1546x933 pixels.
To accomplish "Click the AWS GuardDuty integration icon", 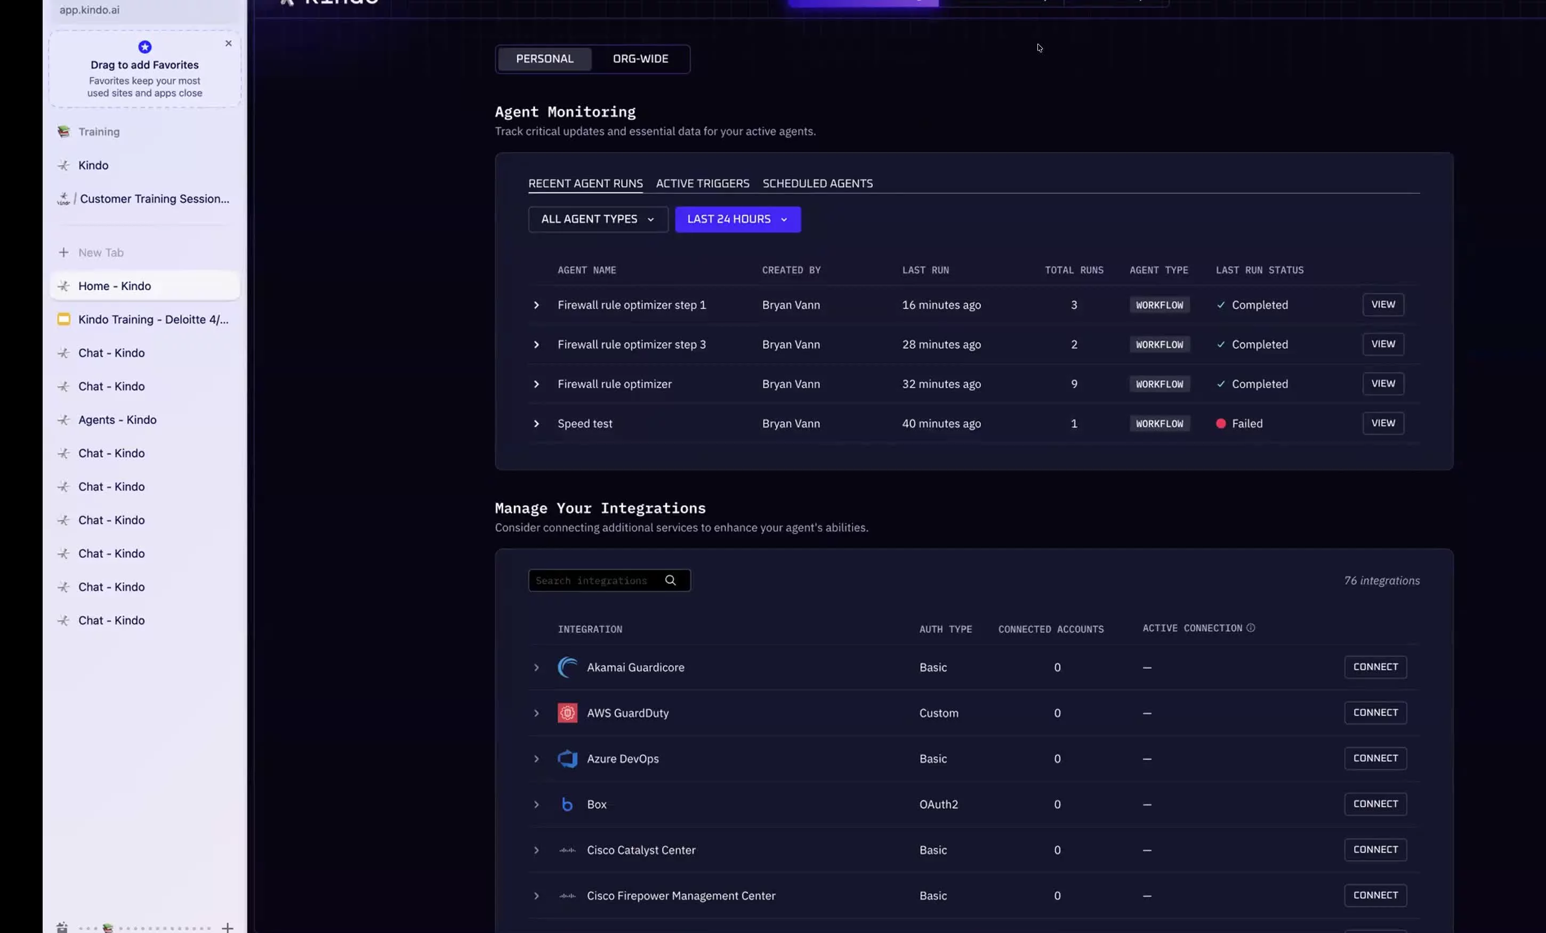I will 567,713.
